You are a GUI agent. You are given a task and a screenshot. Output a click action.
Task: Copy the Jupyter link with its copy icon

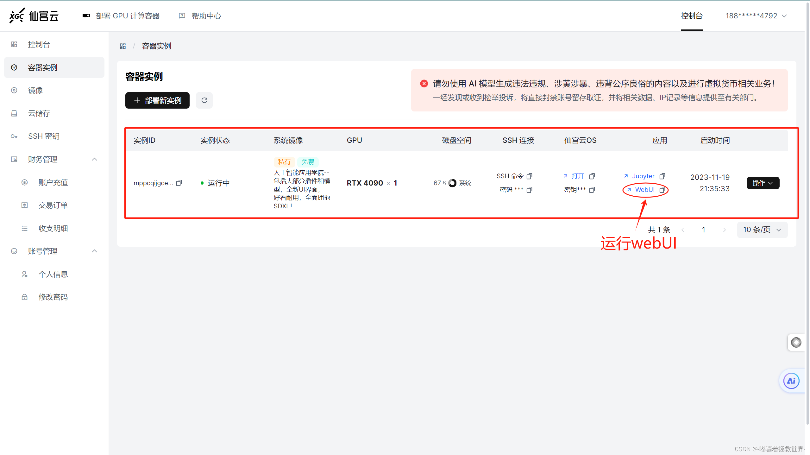click(x=662, y=176)
